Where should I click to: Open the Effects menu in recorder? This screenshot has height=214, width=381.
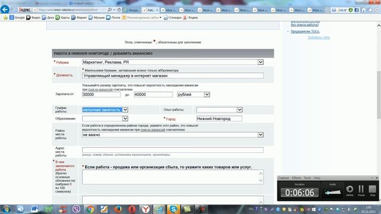(296, 178)
